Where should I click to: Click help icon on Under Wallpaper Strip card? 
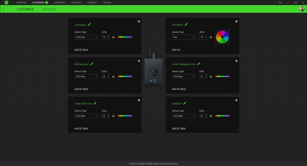point(236,61)
